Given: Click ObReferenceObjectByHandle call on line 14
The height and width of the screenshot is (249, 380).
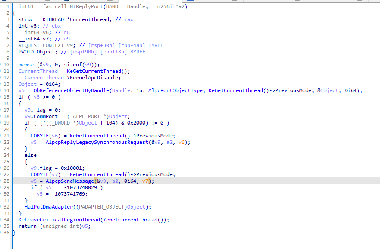Looking at the screenshot, I should [x=71, y=90].
